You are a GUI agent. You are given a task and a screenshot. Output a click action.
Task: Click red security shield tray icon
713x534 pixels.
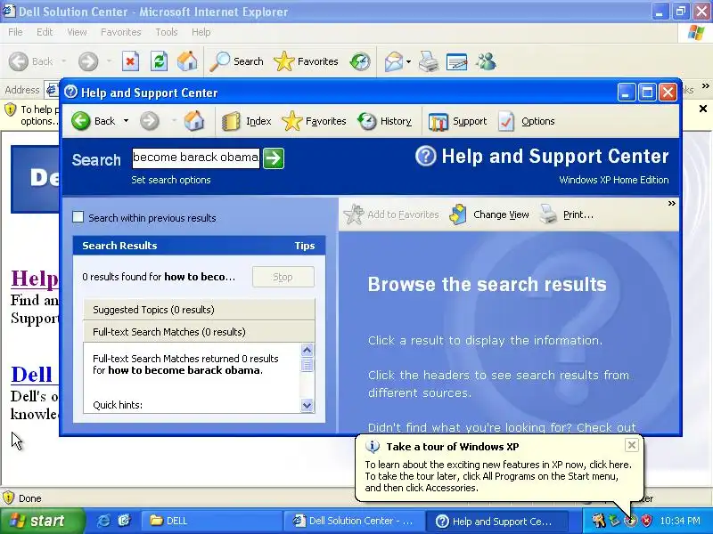647,521
